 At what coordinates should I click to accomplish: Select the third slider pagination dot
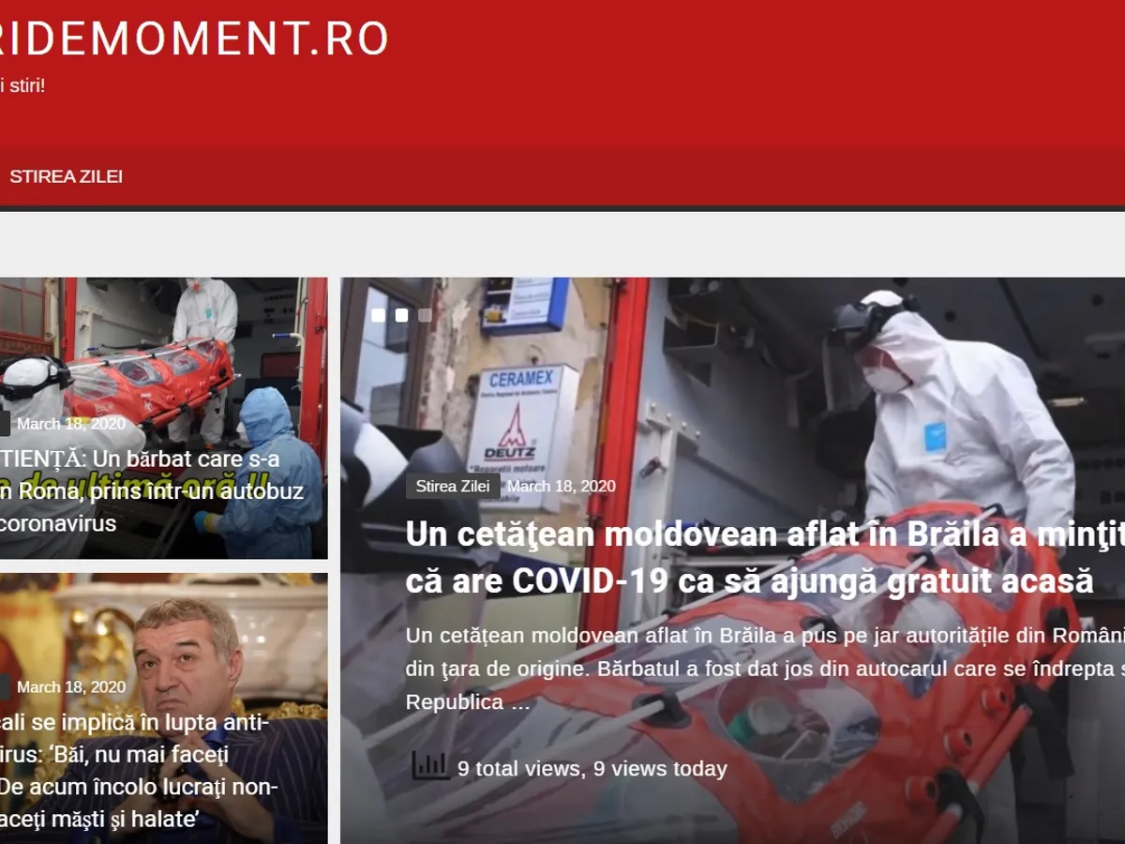click(425, 315)
